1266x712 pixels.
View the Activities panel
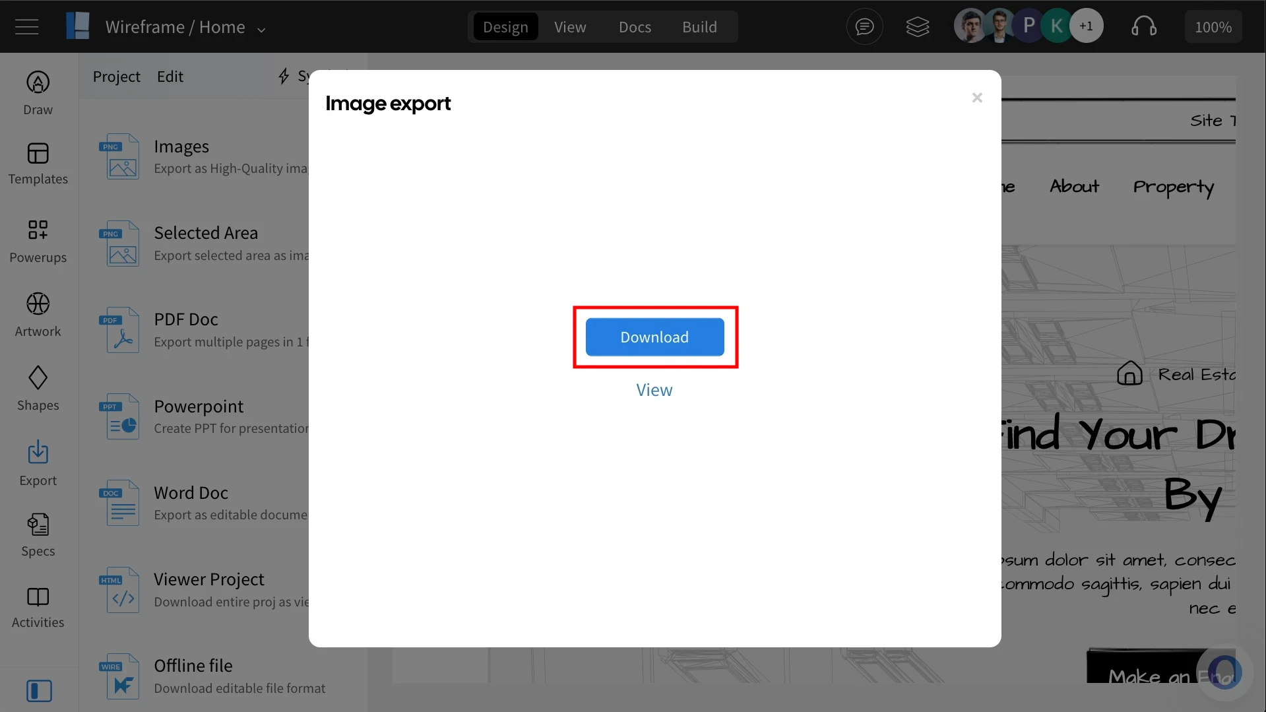(38, 604)
